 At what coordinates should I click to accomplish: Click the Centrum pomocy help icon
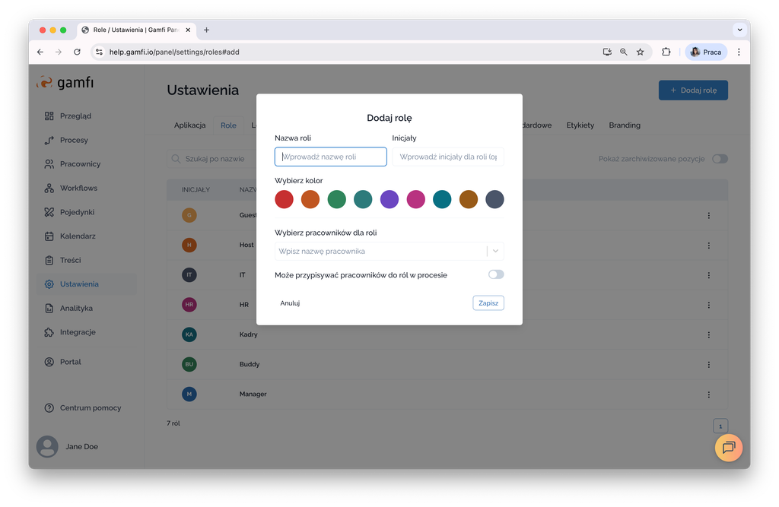tap(49, 407)
